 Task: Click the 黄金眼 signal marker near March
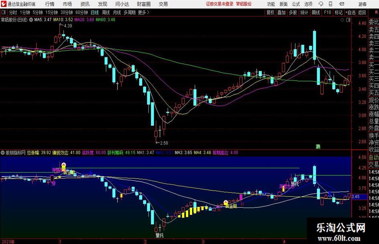point(231,206)
